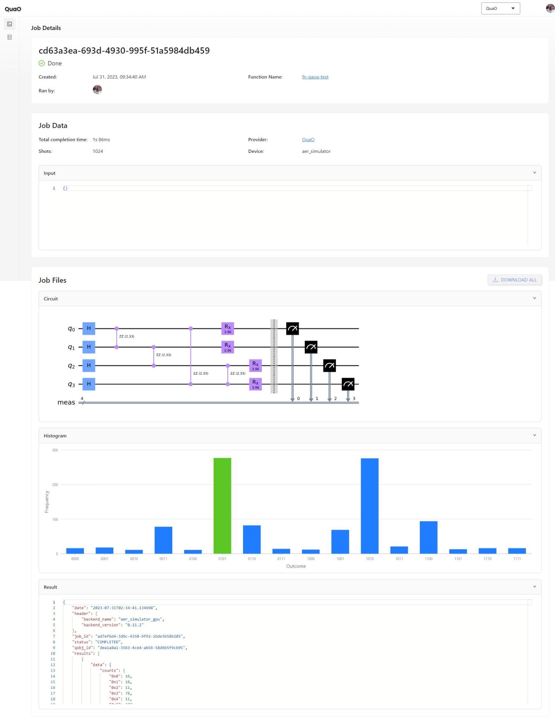Click the QuaO logo
555x722 pixels.
click(x=13, y=9)
